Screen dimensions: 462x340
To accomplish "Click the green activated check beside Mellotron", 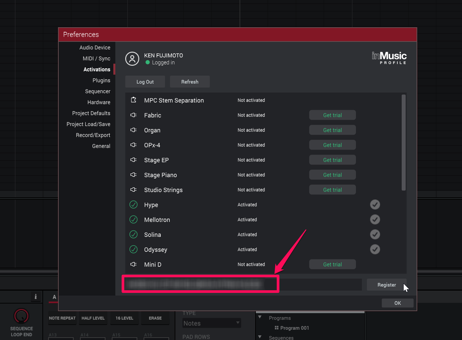I will click(x=134, y=220).
